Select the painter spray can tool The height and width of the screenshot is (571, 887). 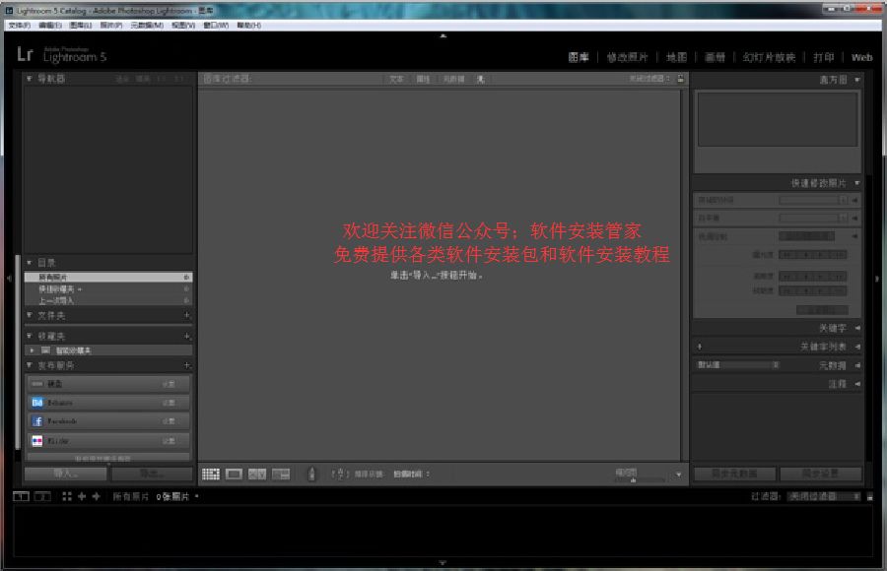click(311, 475)
